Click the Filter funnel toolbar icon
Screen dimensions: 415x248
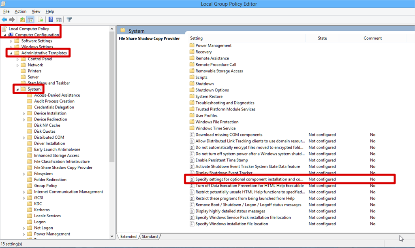pos(69,19)
